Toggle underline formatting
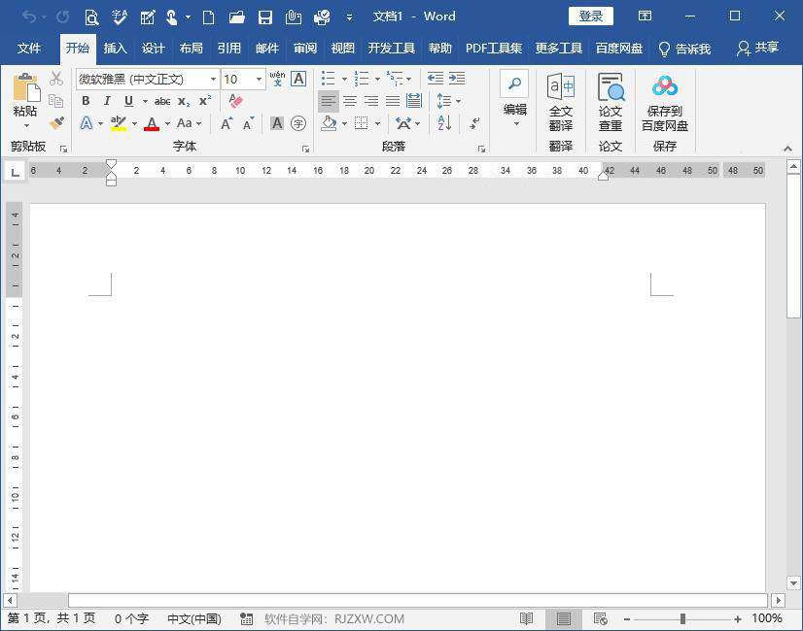The image size is (803, 631). point(127,101)
